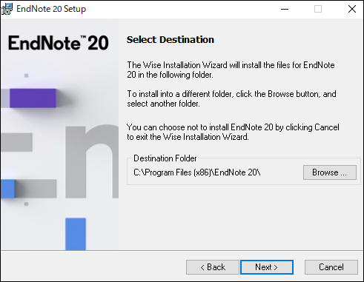Click the paragraph about clicking Cancel to exit
The height and width of the screenshot is (282, 364).
pyautogui.click(x=233, y=132)
